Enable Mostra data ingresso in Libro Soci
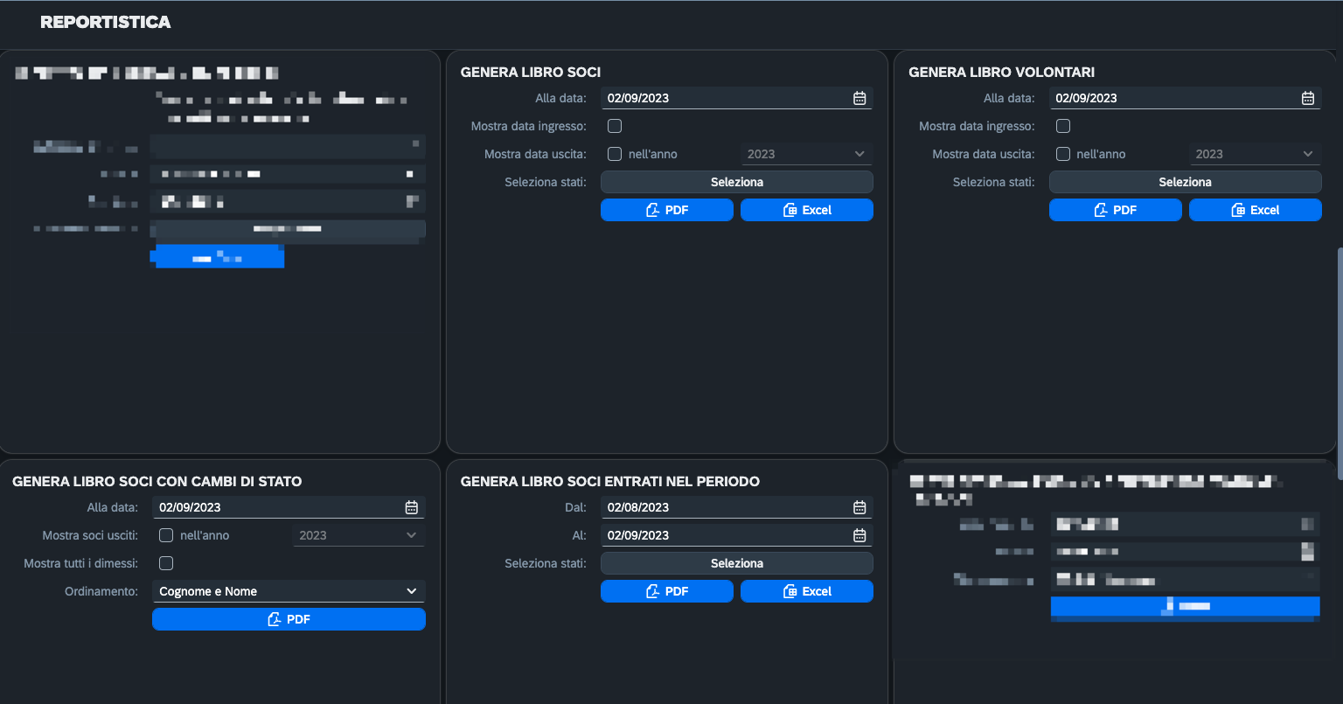The width and height of the screenshot is (1343, 704). click(x=615, y=126)
